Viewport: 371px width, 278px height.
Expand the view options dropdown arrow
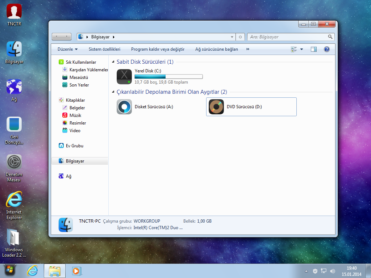[301, 49]
